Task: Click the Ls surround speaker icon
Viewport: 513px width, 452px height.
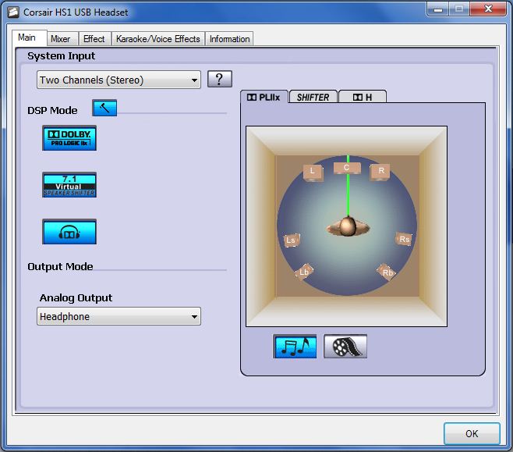Action: click(x=291, y=240)
